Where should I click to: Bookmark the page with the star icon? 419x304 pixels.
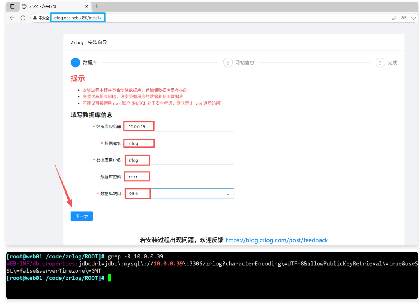click(413, 18)
